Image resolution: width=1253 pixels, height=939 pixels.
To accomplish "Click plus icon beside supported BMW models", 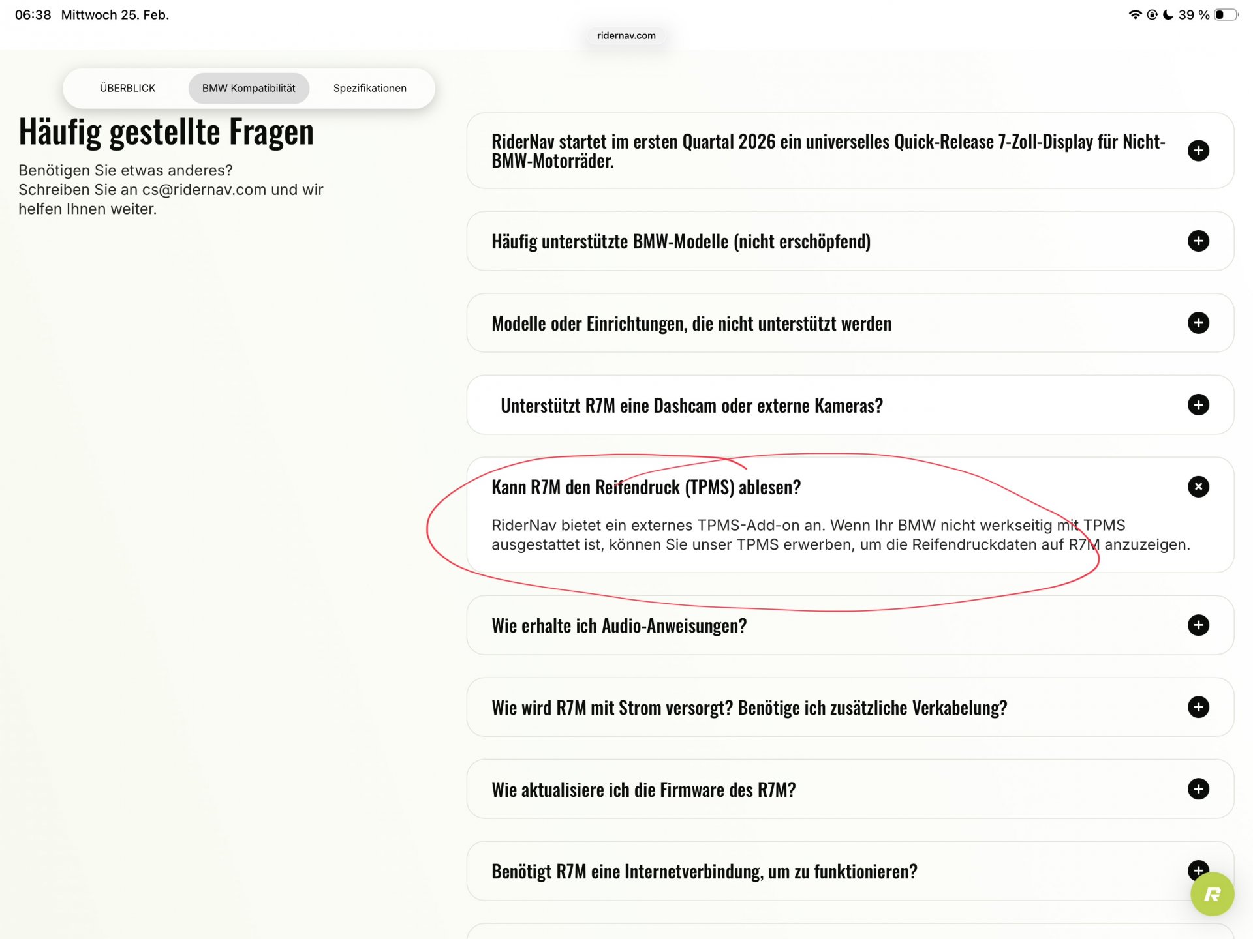I will point(1198,241).
